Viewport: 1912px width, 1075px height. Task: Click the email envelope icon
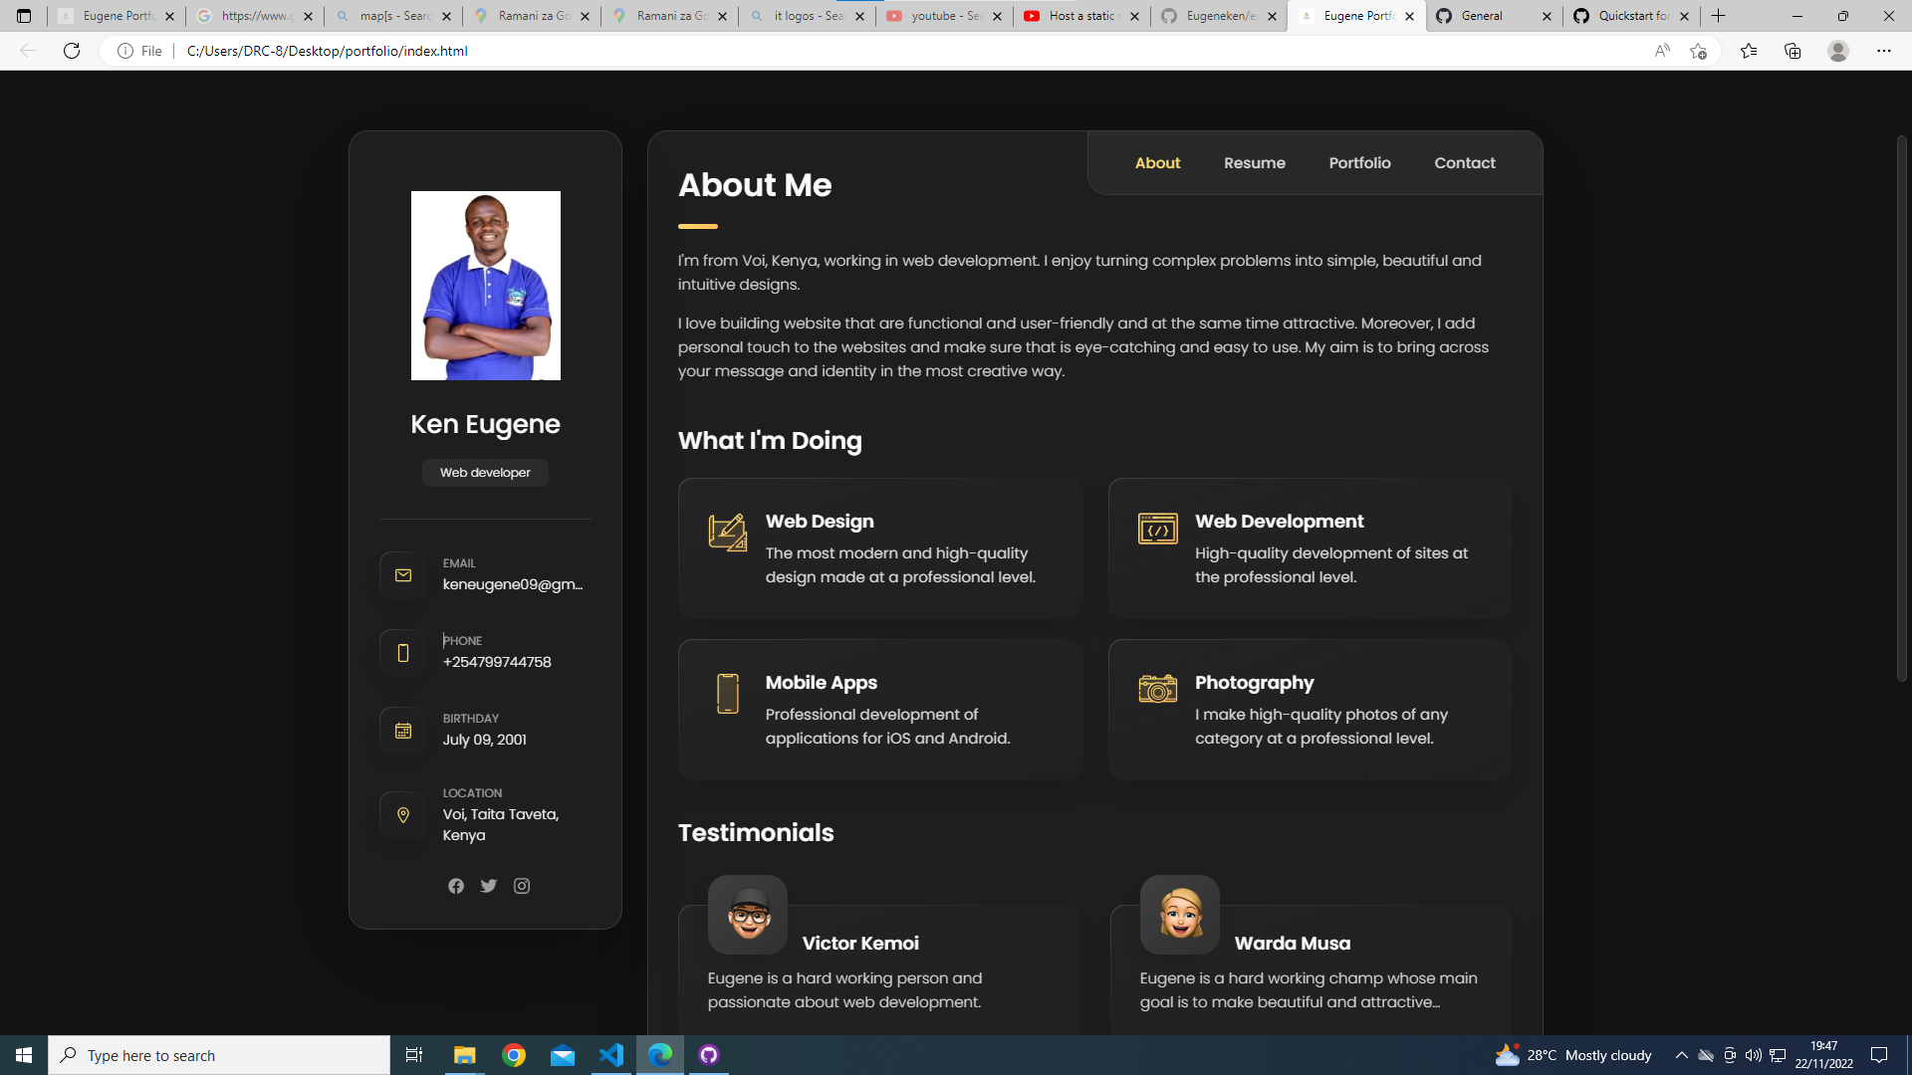pyautogui.click(x=403, y=575)
